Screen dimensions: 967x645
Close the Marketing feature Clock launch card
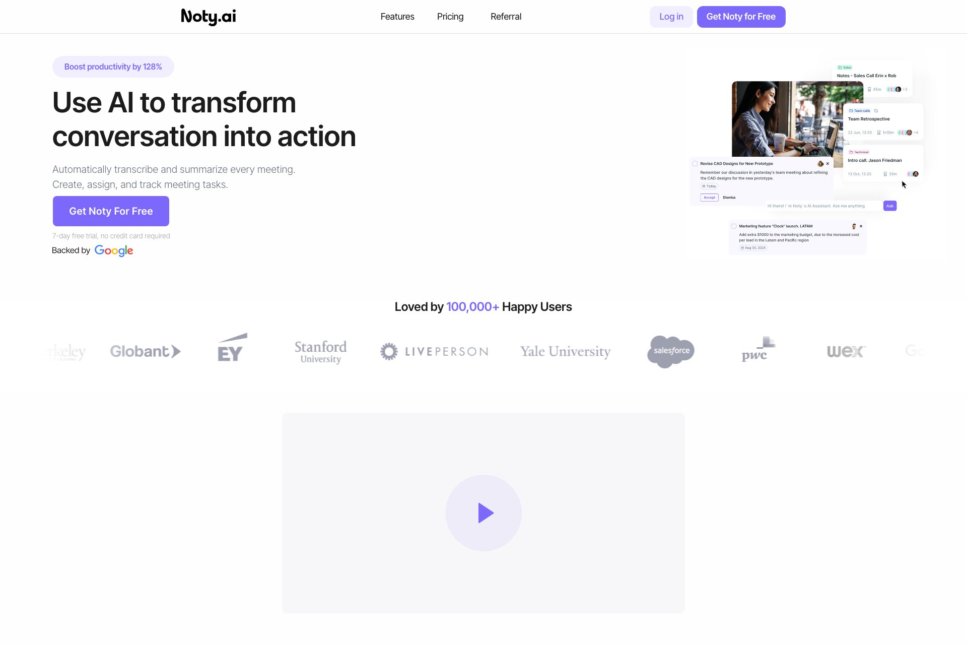pos(861,226)
